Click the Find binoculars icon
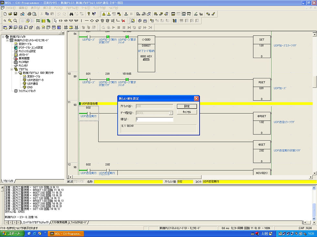317x237 pixels. (71, 14)
